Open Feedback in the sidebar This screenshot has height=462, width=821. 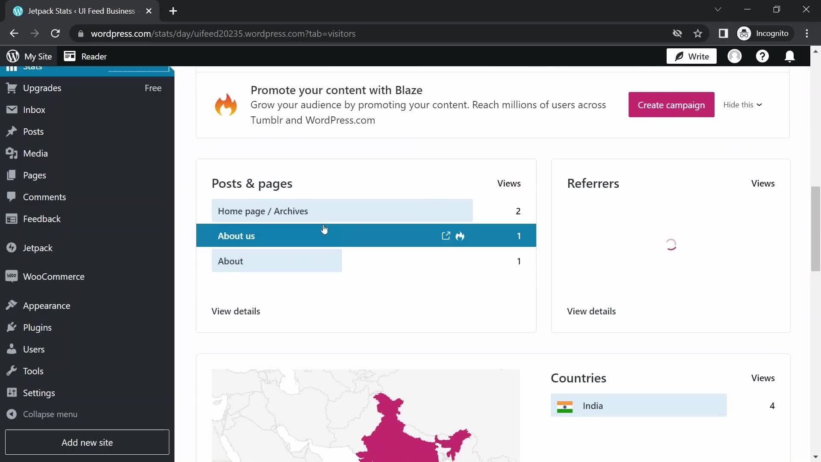pos(87,219)
